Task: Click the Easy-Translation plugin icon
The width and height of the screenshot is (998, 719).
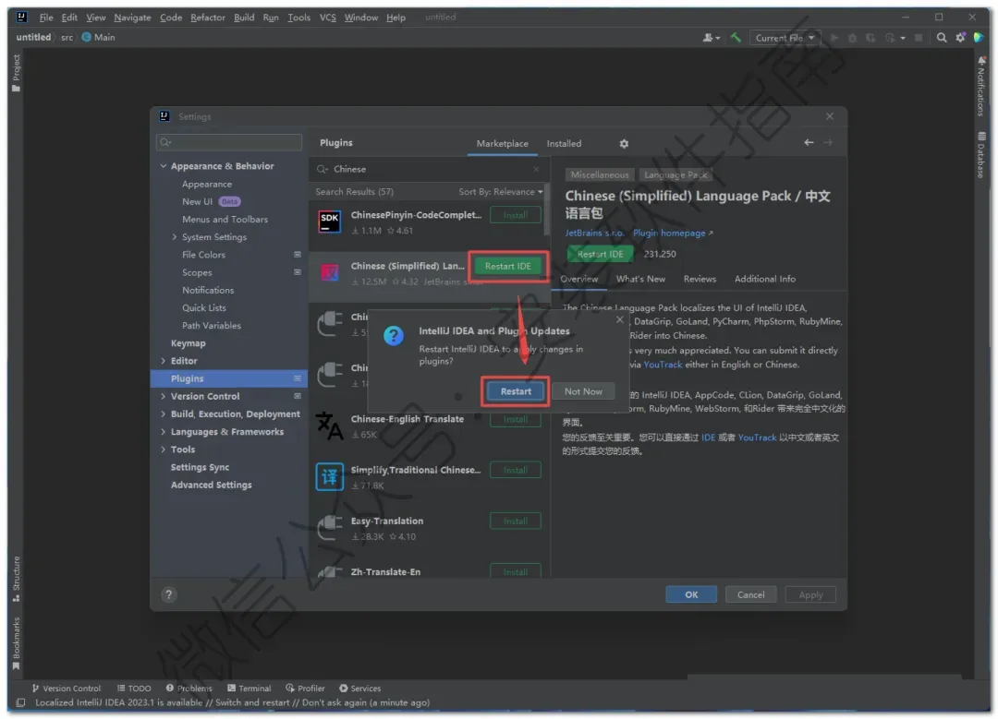Action: coord(329,527)
